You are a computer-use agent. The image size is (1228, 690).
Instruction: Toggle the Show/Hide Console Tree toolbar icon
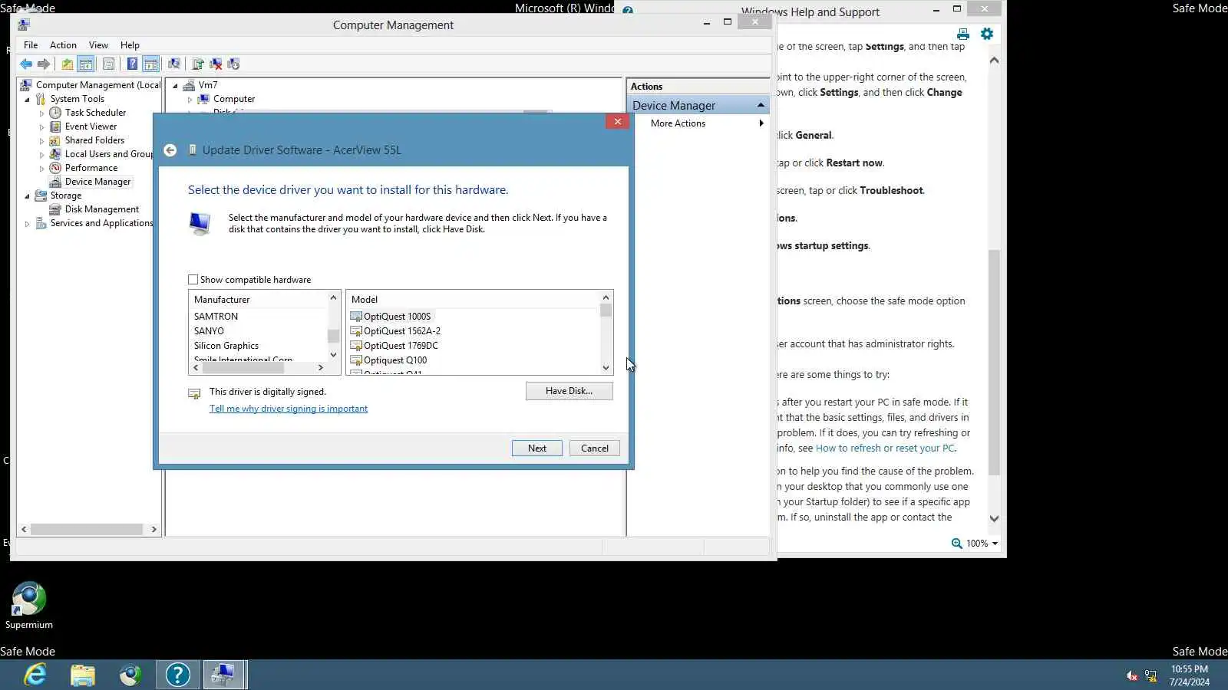point(86,64)
